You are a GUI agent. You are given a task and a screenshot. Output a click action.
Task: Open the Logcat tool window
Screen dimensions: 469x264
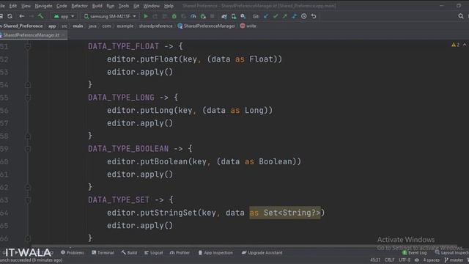154,252
